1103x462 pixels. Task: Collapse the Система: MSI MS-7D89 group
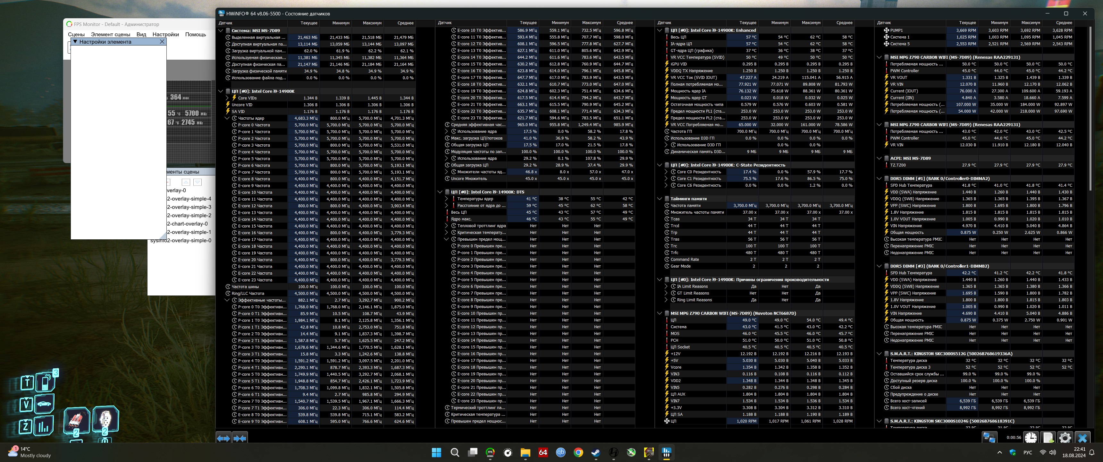pyautogui.click(x=221, y=30)
